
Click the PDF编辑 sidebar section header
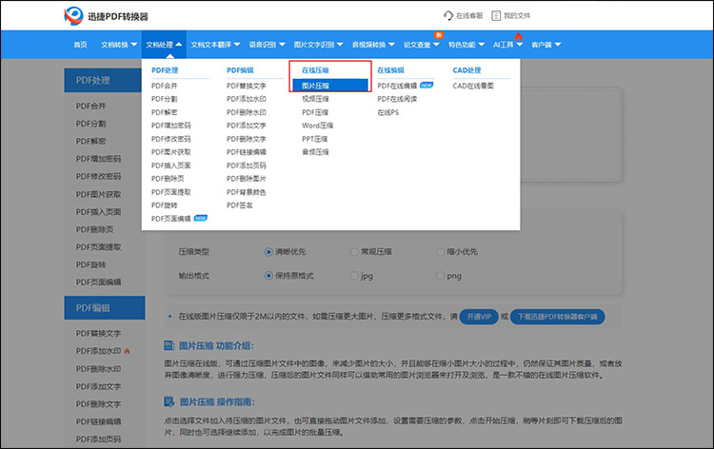(105, 308)
